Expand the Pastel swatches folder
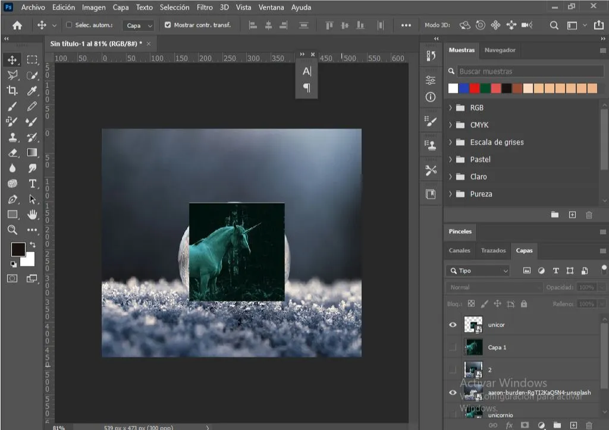The height and width of the screenshot is (430, 609). [451, 159]
